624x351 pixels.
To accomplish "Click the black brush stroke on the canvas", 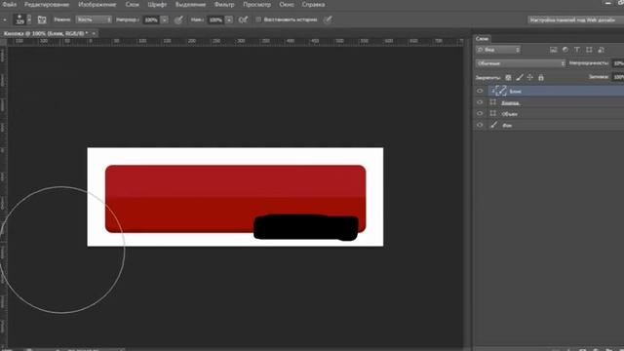I will (x=305, y=227).
